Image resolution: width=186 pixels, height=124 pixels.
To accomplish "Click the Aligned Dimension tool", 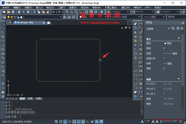I will point(141,28).
